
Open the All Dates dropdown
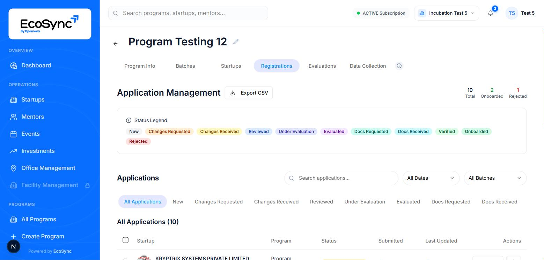pos(431,178)
